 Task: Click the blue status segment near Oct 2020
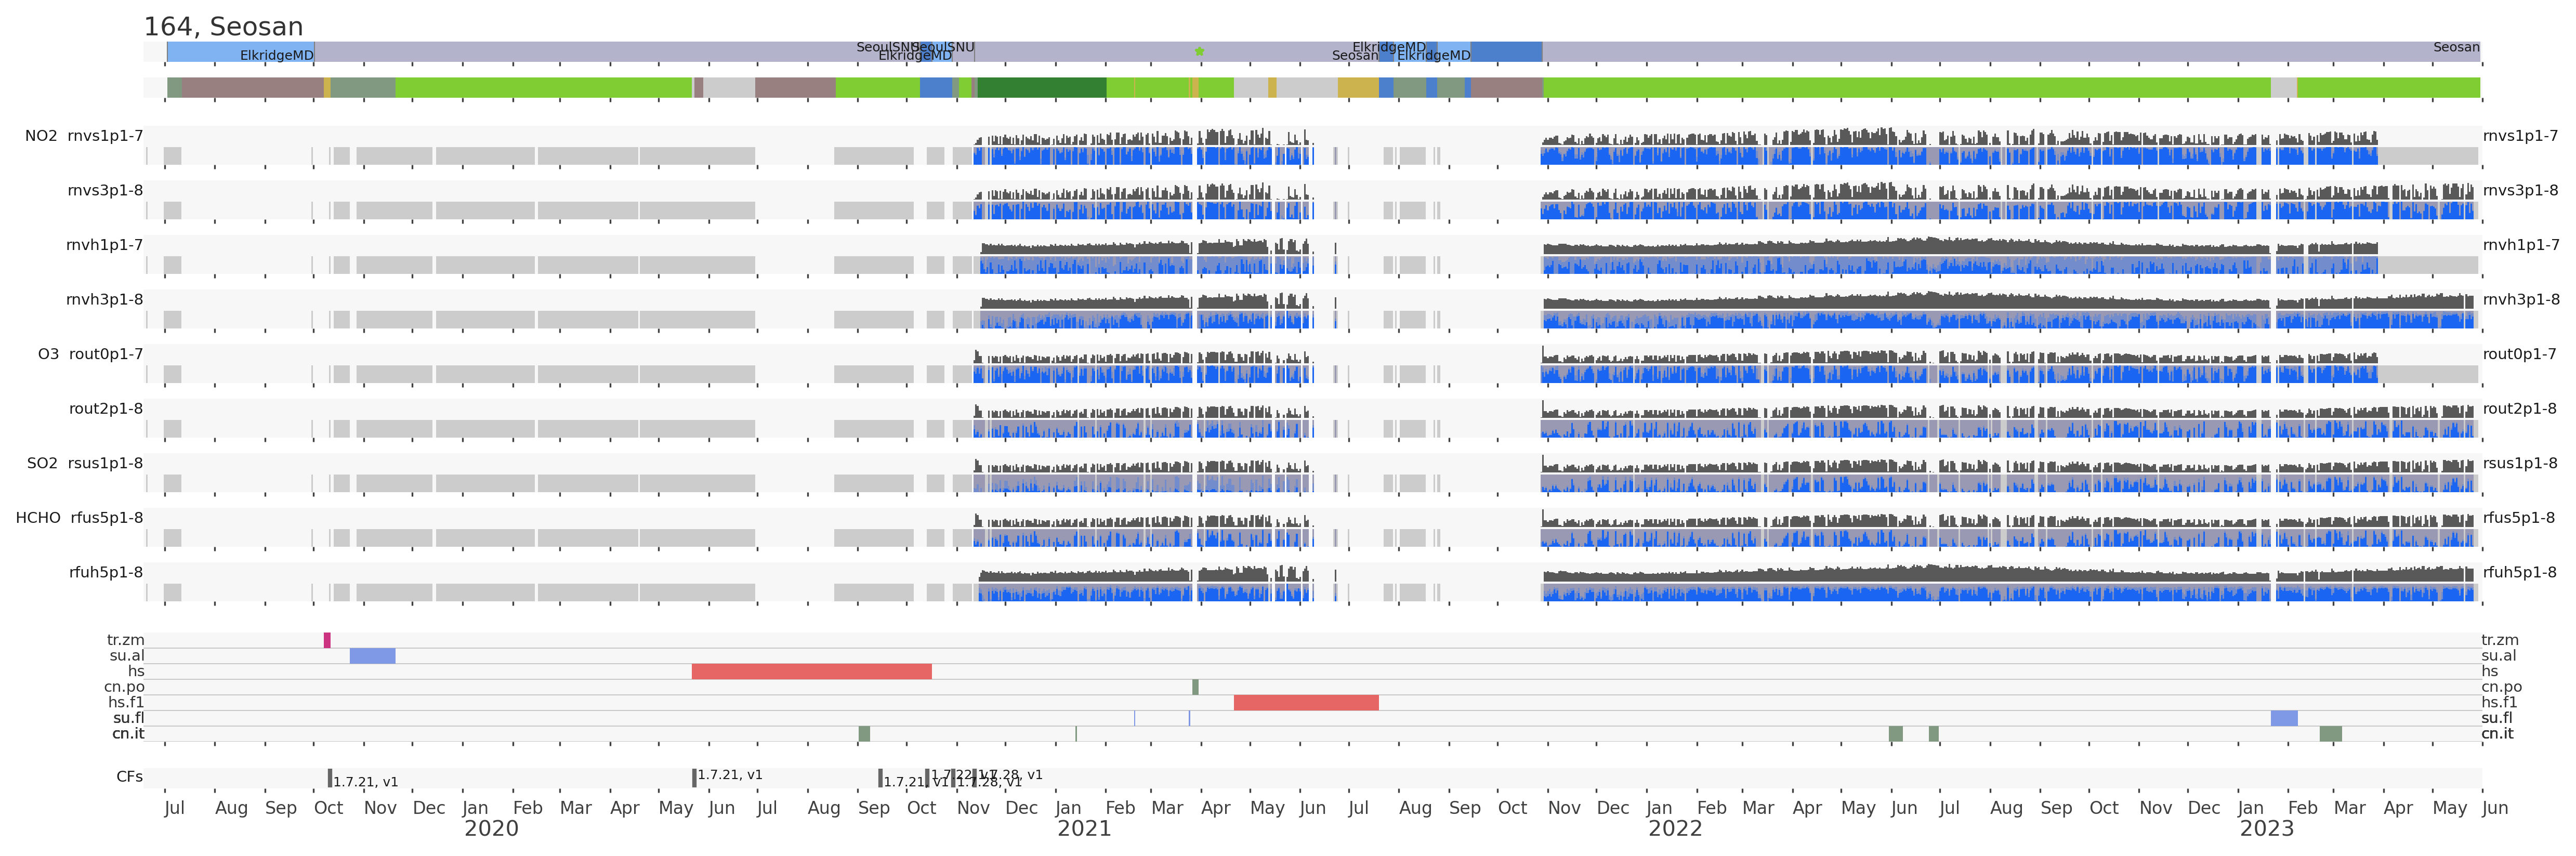click(x=935, y=88)
